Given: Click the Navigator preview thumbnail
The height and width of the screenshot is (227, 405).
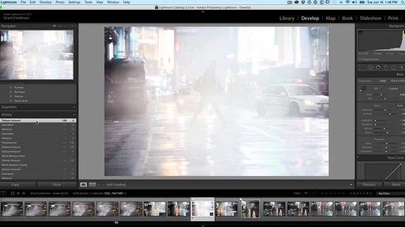Looking at the screenshot, I should click(x=37, y=55).
